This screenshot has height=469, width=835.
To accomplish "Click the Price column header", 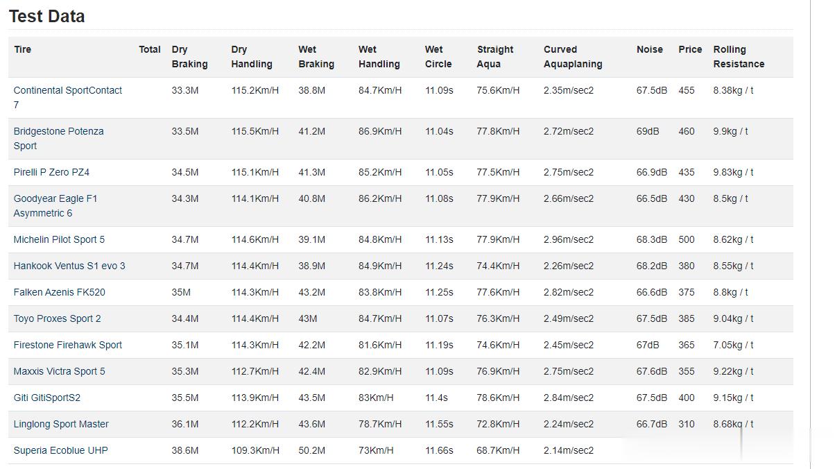I will (690, 49).
